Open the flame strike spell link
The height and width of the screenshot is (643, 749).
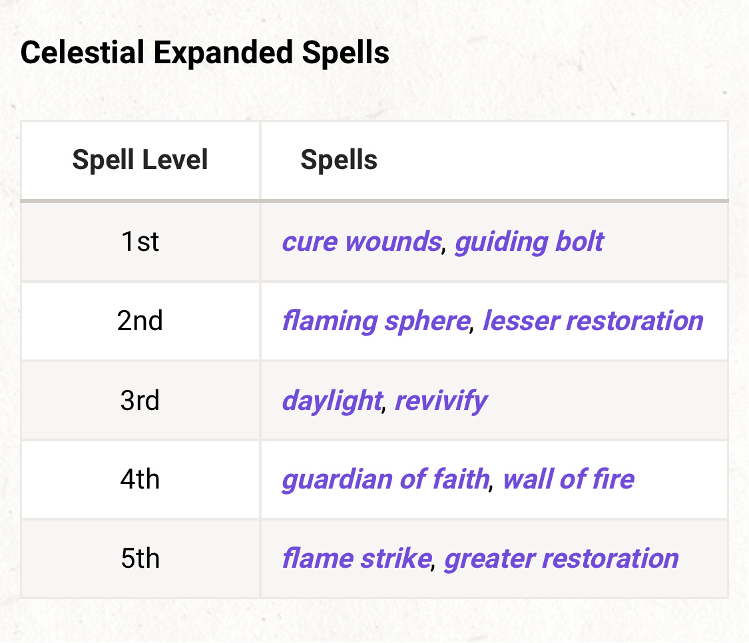tap(356, 558)
